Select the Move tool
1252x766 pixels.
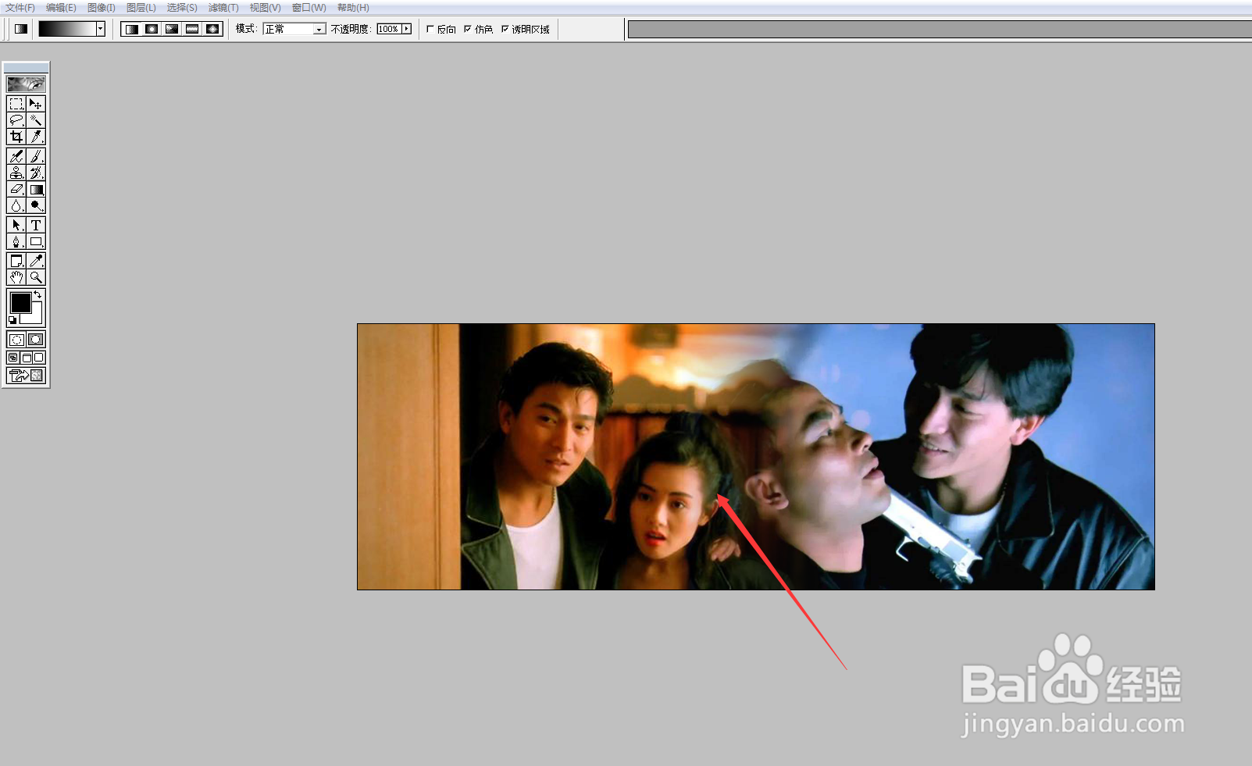point(36,104)
